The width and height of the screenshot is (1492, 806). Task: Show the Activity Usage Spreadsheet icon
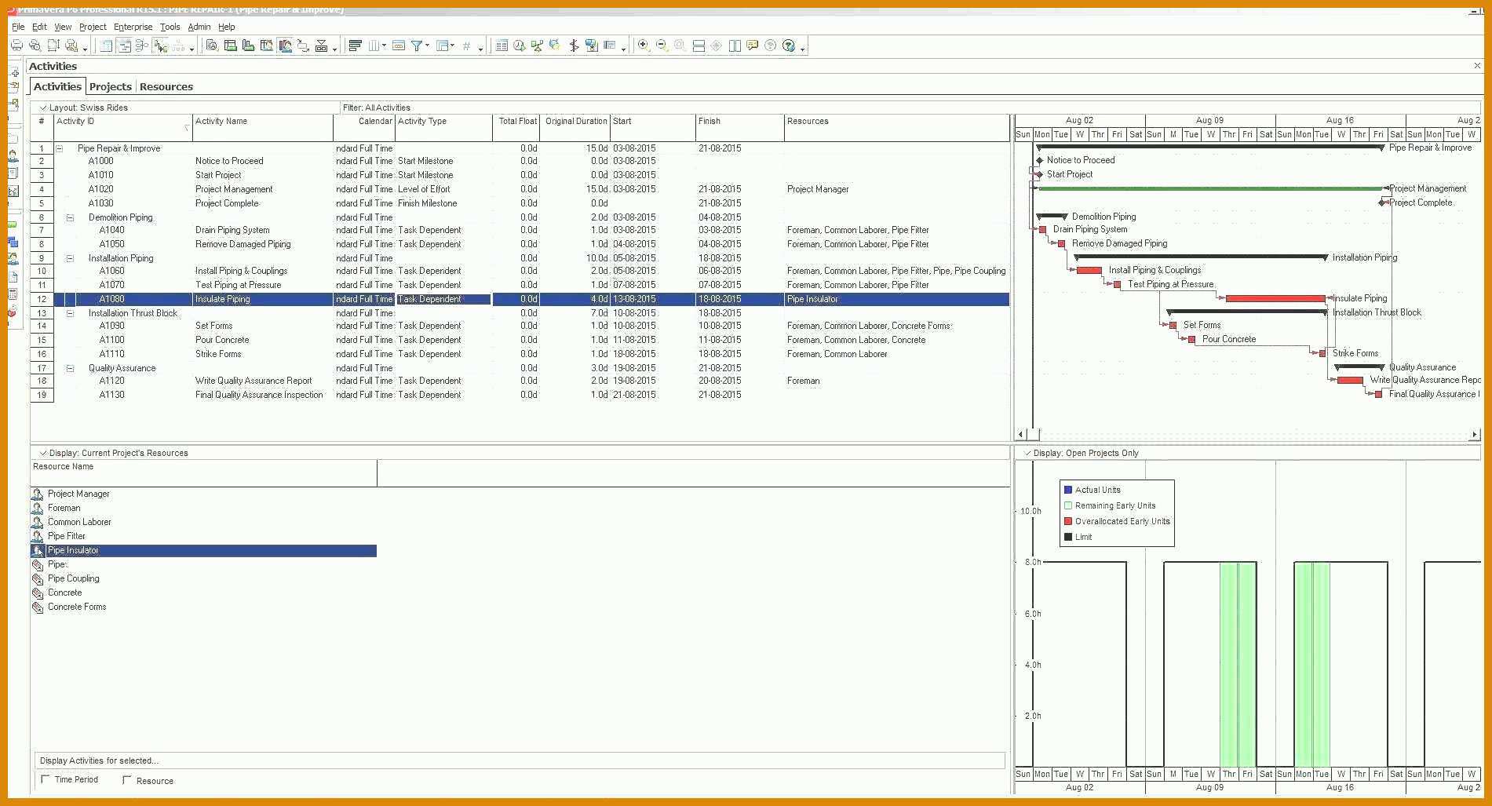click(x=230, y=46)
